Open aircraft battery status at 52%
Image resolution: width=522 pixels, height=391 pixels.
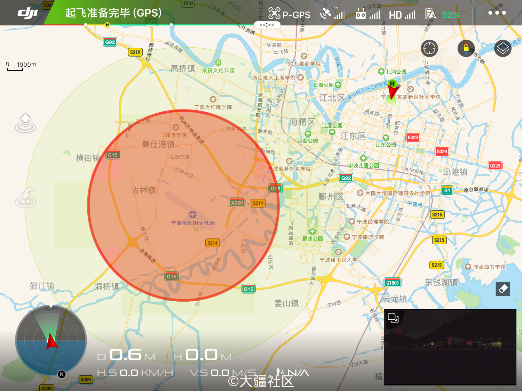[442, 14]
